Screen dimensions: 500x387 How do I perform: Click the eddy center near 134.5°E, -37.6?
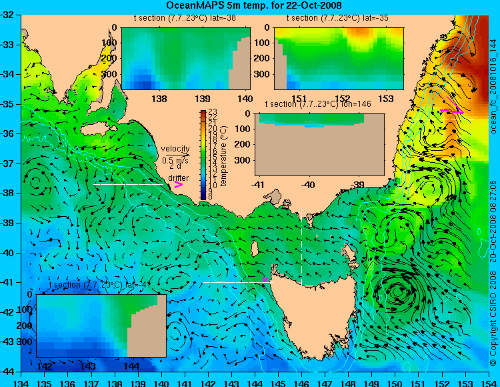pyautogui.click(x=35, y=183)
